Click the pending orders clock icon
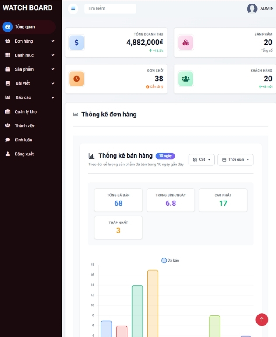This screenshot has height=337, width=276. point(77,79)
